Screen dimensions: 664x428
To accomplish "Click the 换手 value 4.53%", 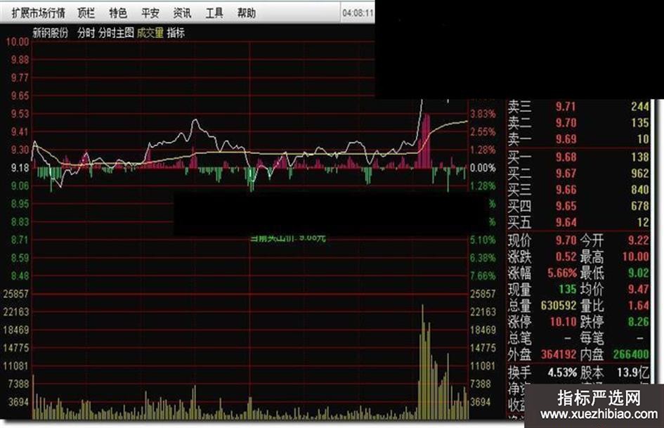I will point(562,373).
